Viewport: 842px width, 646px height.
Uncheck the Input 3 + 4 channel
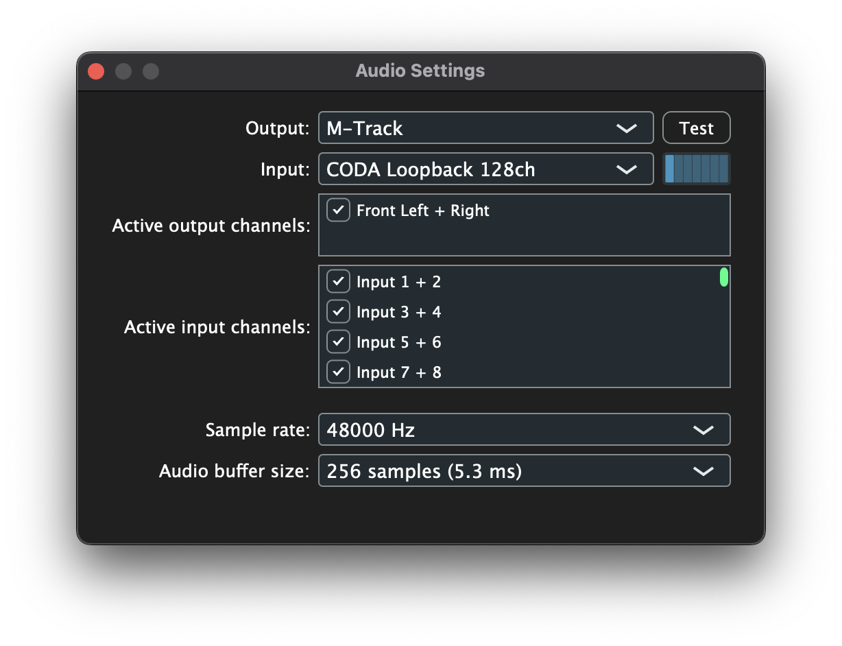(x=338, y=311)
